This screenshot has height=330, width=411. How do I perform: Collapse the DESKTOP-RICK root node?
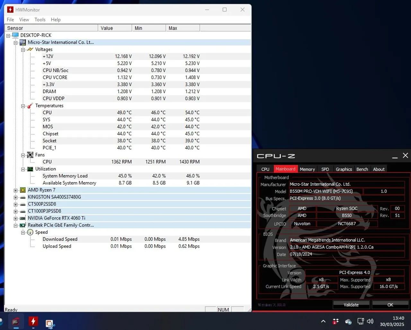pos(8,36)
